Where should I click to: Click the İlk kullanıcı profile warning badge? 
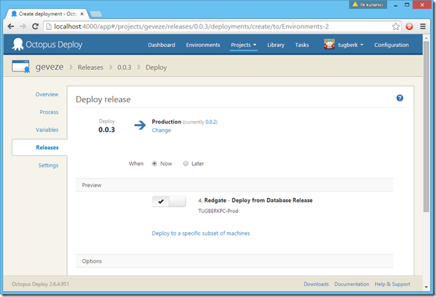(x=368, y=5)
